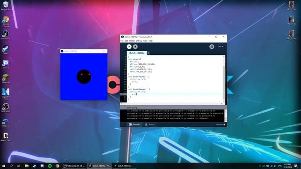Open the middle photo thumbnail on desktop
The image size is (301, 169).
(292, 20)
